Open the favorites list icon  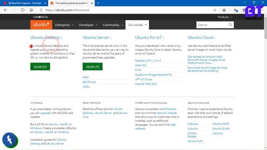tap(236, 10)
